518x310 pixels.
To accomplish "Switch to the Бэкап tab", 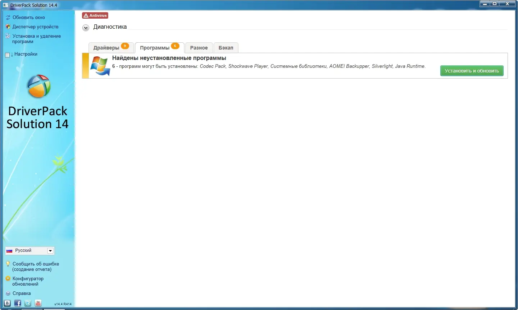I will (226, 48).
